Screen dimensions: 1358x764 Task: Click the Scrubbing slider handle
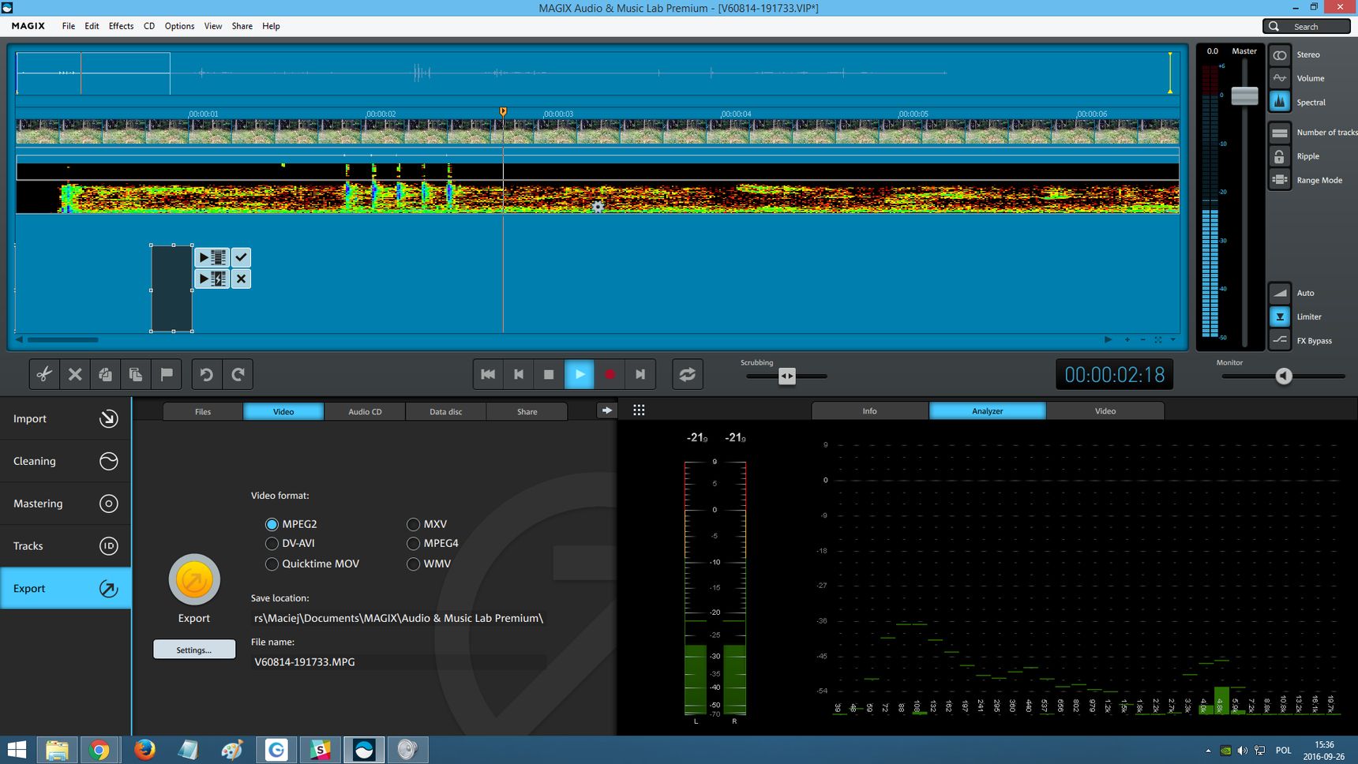(787, 376)
